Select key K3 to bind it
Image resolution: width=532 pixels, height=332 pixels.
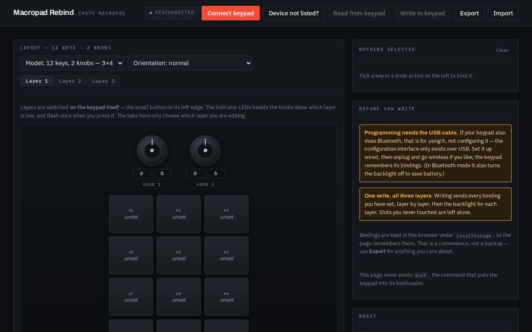click(227, 214)
